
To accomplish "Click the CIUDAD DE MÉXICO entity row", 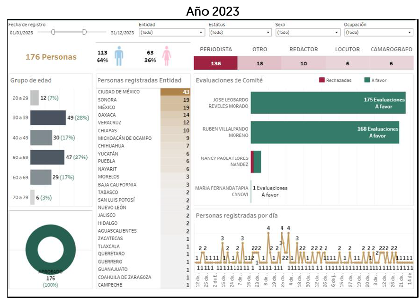I will coord(143,92).
